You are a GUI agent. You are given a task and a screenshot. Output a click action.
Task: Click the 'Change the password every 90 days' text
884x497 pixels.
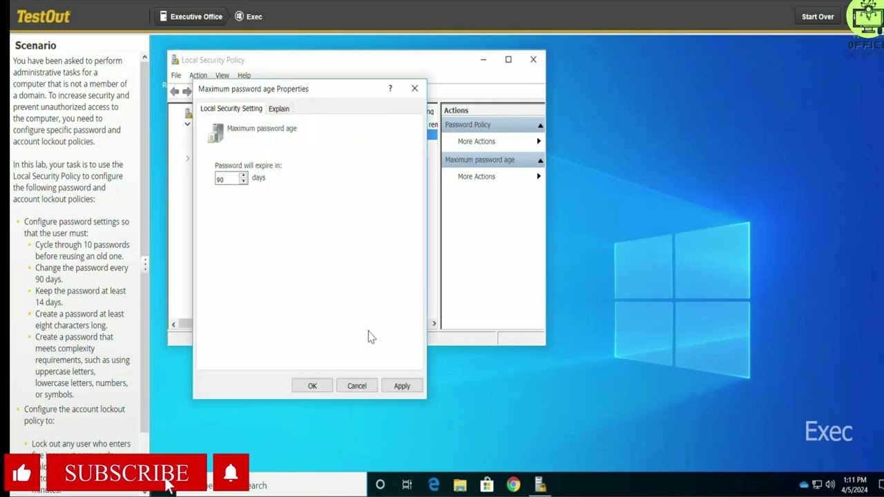(81, 273)
